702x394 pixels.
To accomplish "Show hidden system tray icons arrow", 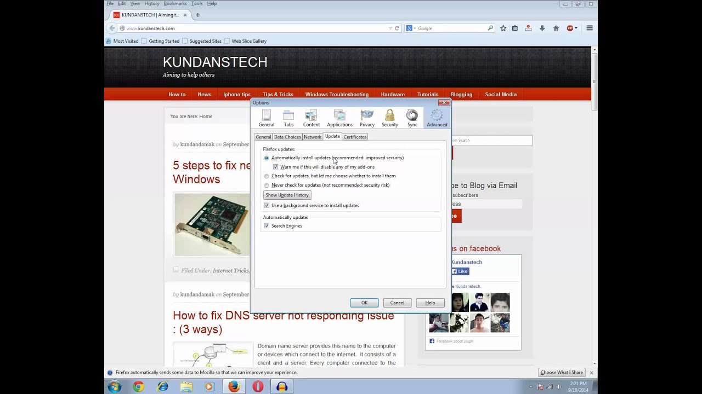I will [530, 387].
